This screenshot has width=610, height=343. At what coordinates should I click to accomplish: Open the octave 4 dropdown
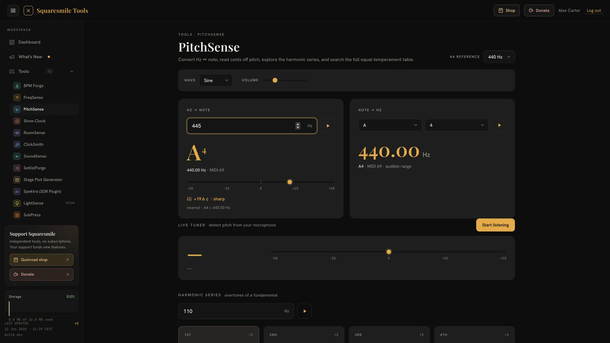[457, 125]
